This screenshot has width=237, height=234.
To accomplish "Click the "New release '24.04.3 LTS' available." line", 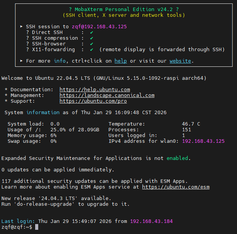I will pyautogui.click(x=56, y=198).
